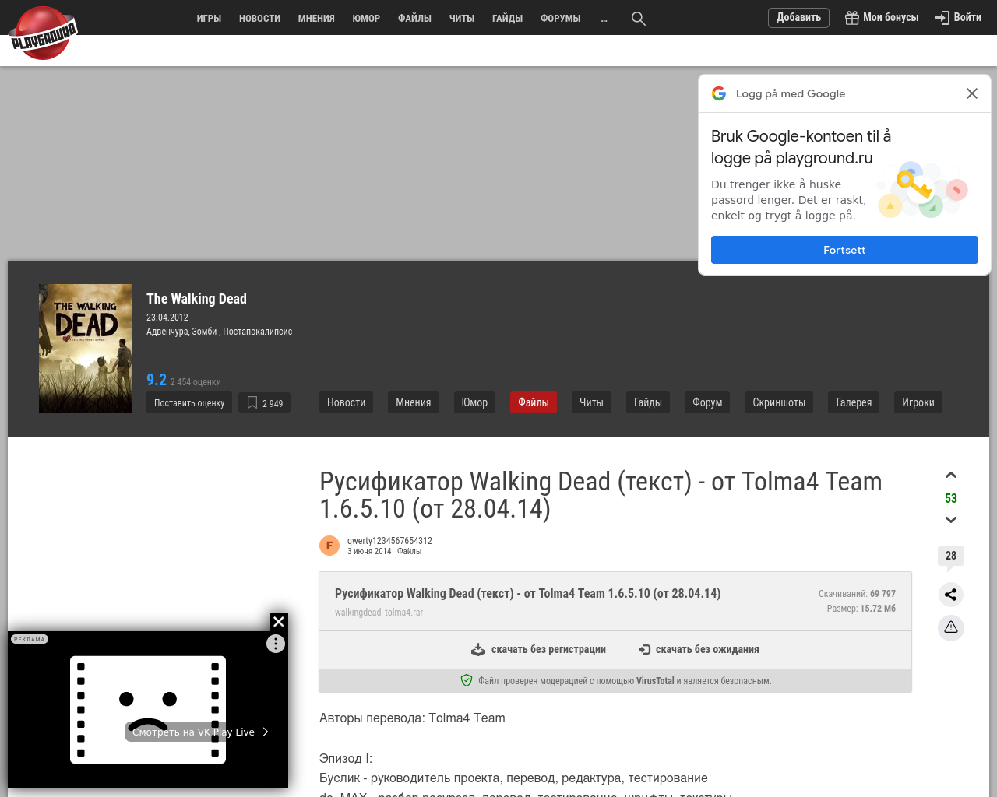The width and height of the screenshot is (997, 797).
Task: Click author avatar F
Action: [329, 546]
